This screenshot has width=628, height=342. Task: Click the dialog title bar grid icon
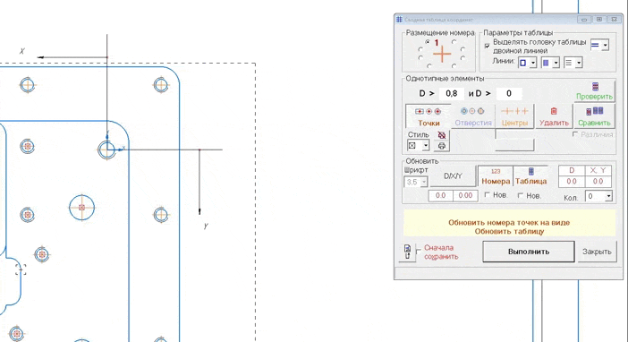click(x=399, y=19)
